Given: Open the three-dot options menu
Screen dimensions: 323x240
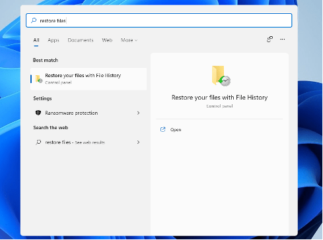Looking at the screenshot, I should click(x=283, y=40).
